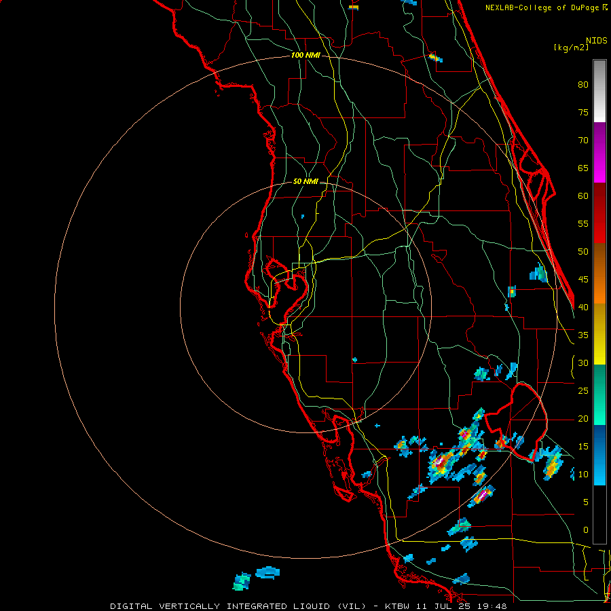Pick the magenta-purple segment of the color bar

(x=599, y=153)
